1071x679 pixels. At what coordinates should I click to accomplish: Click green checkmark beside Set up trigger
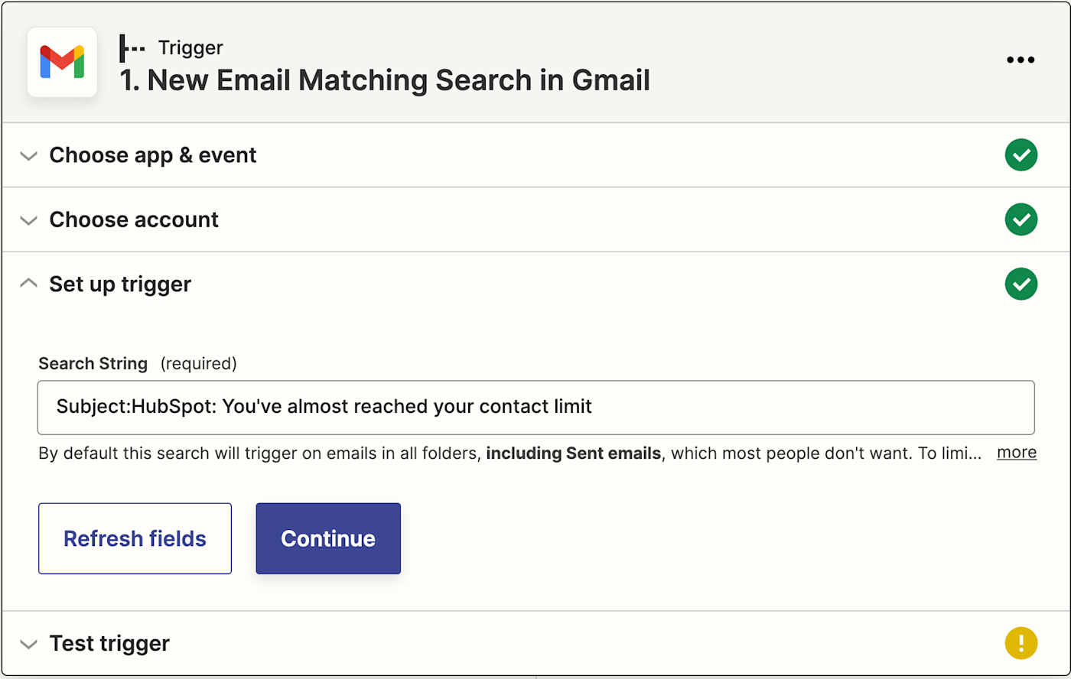1021,284
